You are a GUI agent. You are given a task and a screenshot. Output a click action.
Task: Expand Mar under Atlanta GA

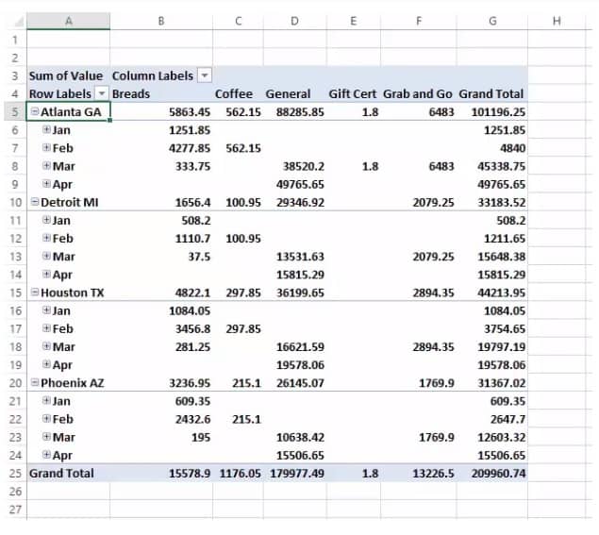tap(46, 165)
